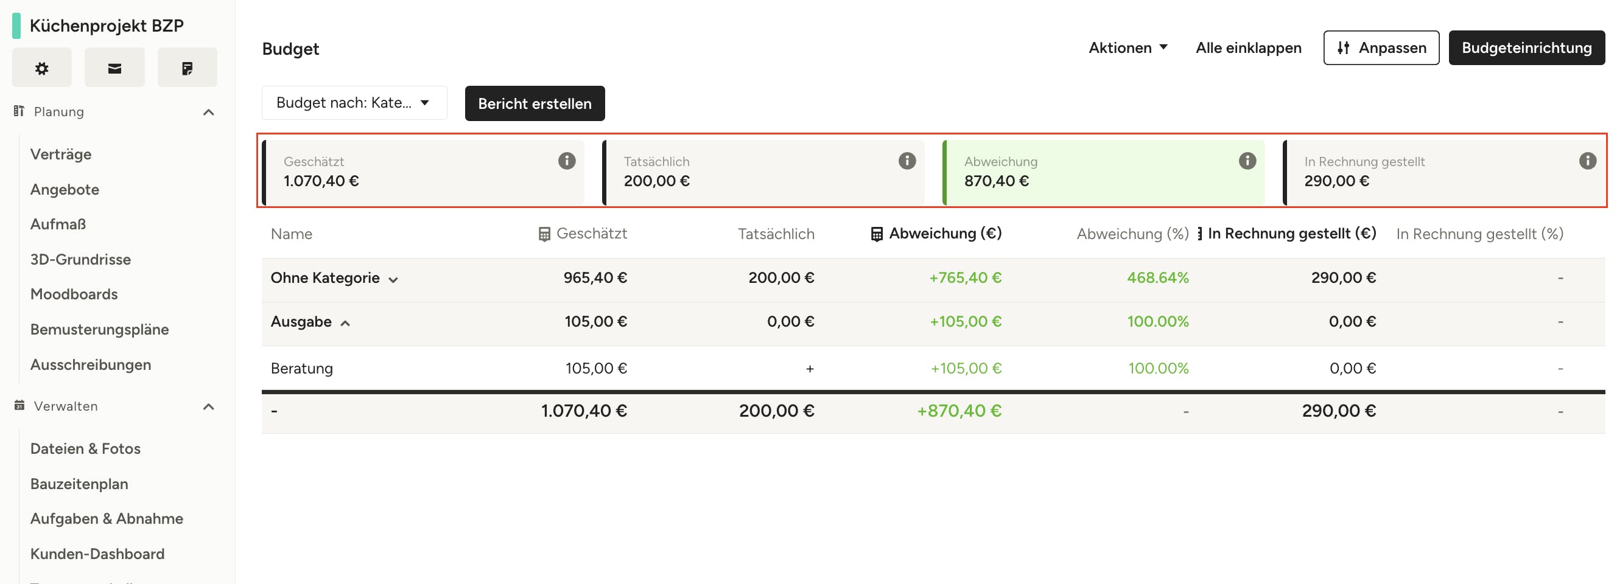Open the notes document icon
The height and width of the screenshot is (584, 1617).
pos(187,68)
